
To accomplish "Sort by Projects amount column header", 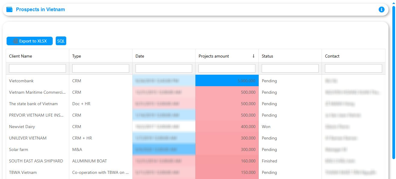I will (x=227, y=56).
